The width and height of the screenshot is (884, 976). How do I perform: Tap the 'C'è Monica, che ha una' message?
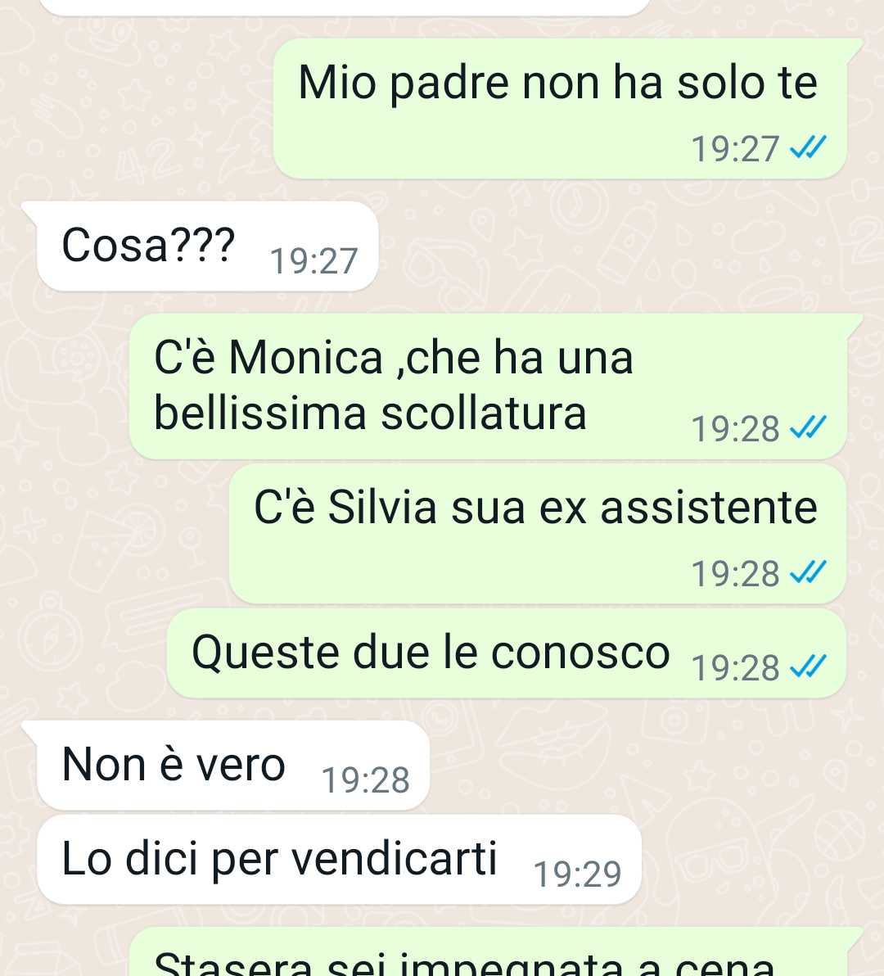click(x=496, y=386)
